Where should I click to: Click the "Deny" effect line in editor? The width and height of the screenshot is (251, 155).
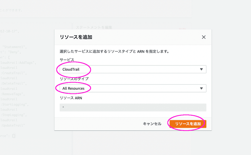11,52
